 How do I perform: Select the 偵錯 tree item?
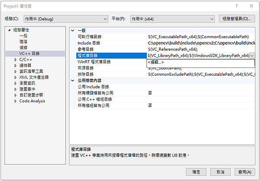tap(23, 48)
